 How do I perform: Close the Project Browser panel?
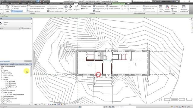coord(31,64)
